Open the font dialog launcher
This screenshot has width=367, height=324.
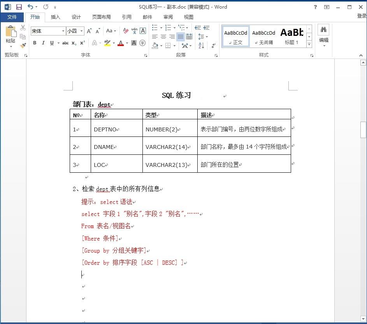point(146,56)
